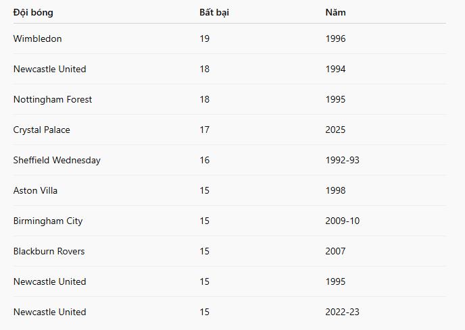
Task: Select Crystal Palace's unbeaten value 17
Action: 204,130
